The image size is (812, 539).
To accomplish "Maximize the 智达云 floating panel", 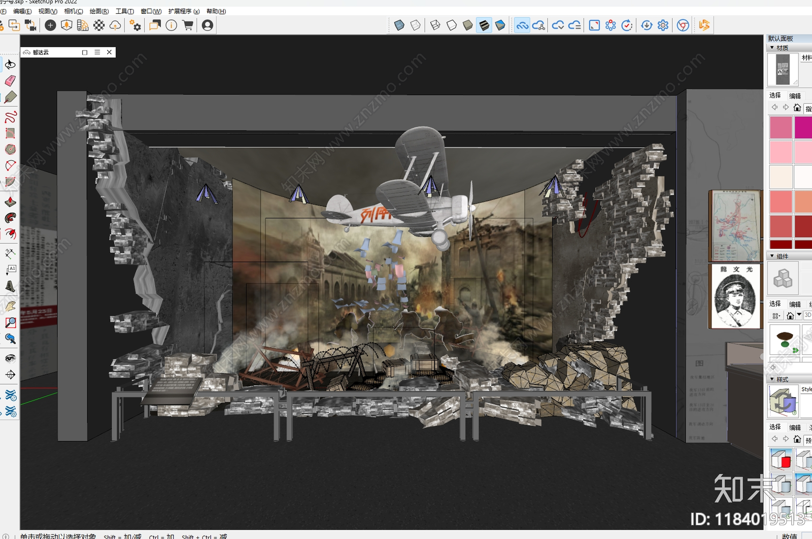I will tap(85, 52).
